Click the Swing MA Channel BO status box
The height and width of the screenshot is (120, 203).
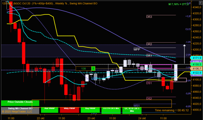point(20,111)
